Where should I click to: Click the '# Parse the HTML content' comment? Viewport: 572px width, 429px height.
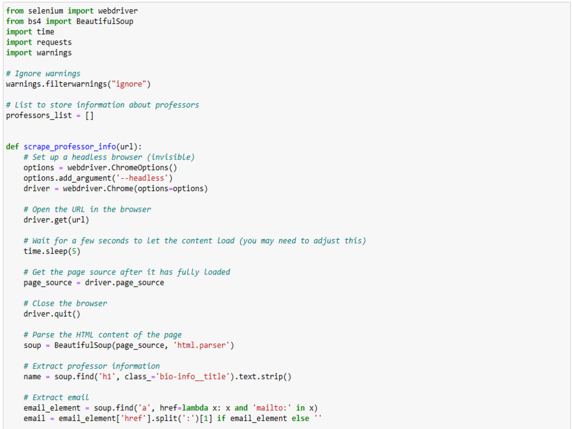(x=102, y=335)
